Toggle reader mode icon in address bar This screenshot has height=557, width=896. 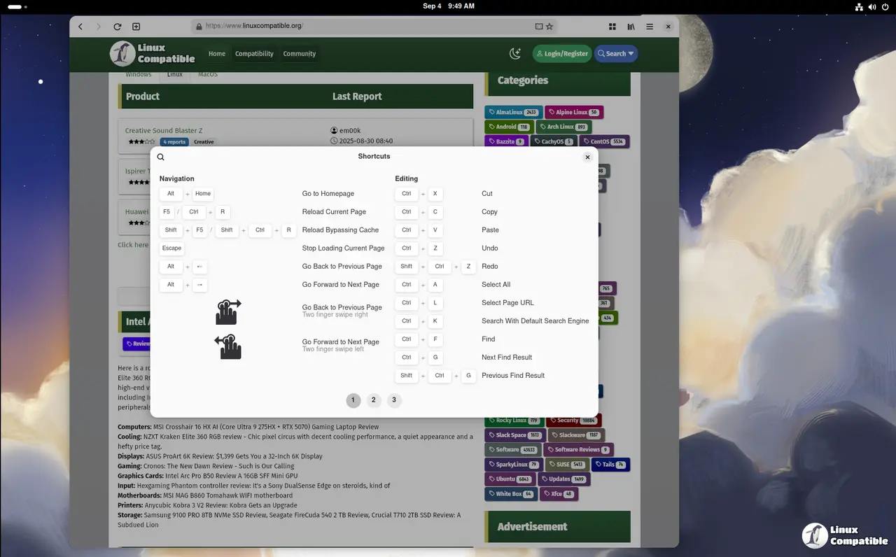click(x=539, y=27)
